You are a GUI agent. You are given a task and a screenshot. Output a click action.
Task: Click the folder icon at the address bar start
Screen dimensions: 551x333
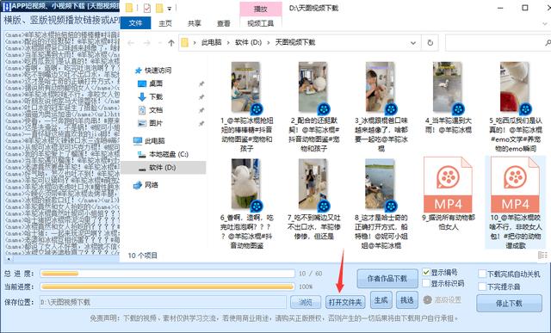185,43
